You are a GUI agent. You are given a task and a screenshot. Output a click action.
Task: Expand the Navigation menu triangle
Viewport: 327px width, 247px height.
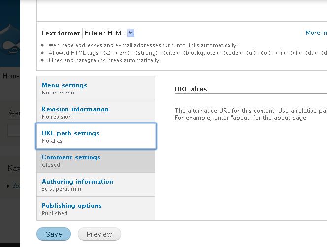point(9,186)
